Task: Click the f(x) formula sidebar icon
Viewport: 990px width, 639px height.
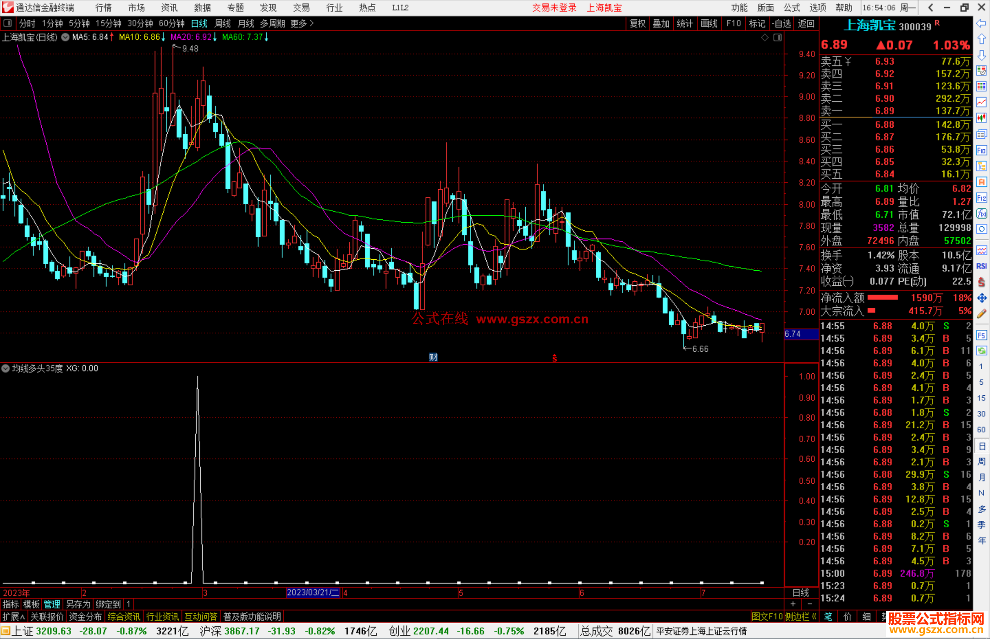Action: click(981, 213)
